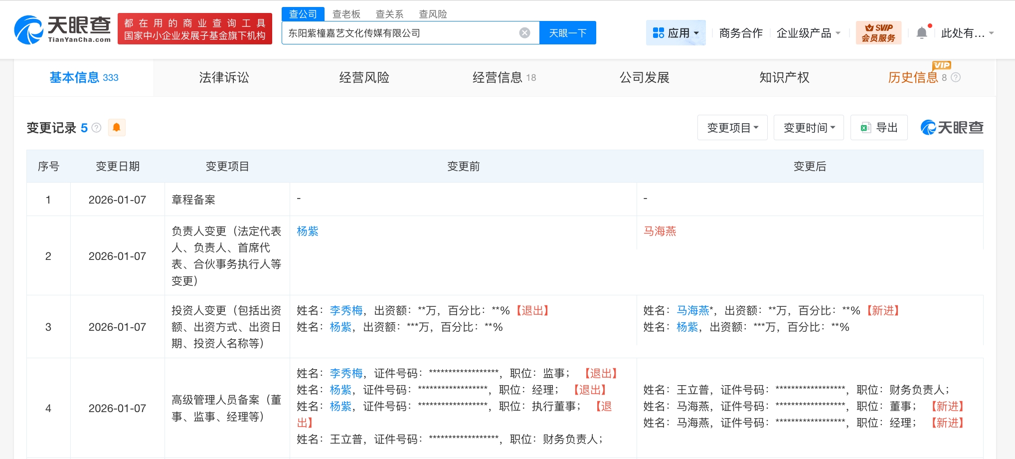Image resolution: width=1015 pixels, height=459 pixels.
Task: Click the TianYanCha logo in header
Action: (62, 29)
